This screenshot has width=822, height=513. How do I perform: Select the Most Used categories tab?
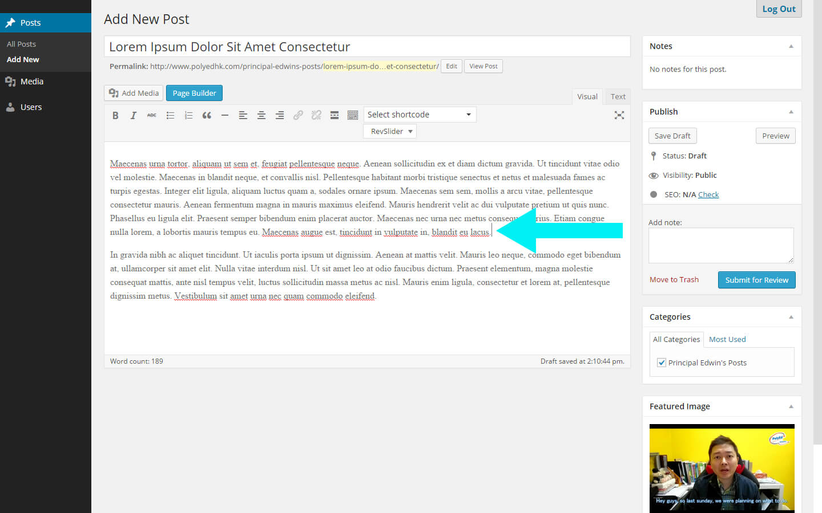pos(727,339)
